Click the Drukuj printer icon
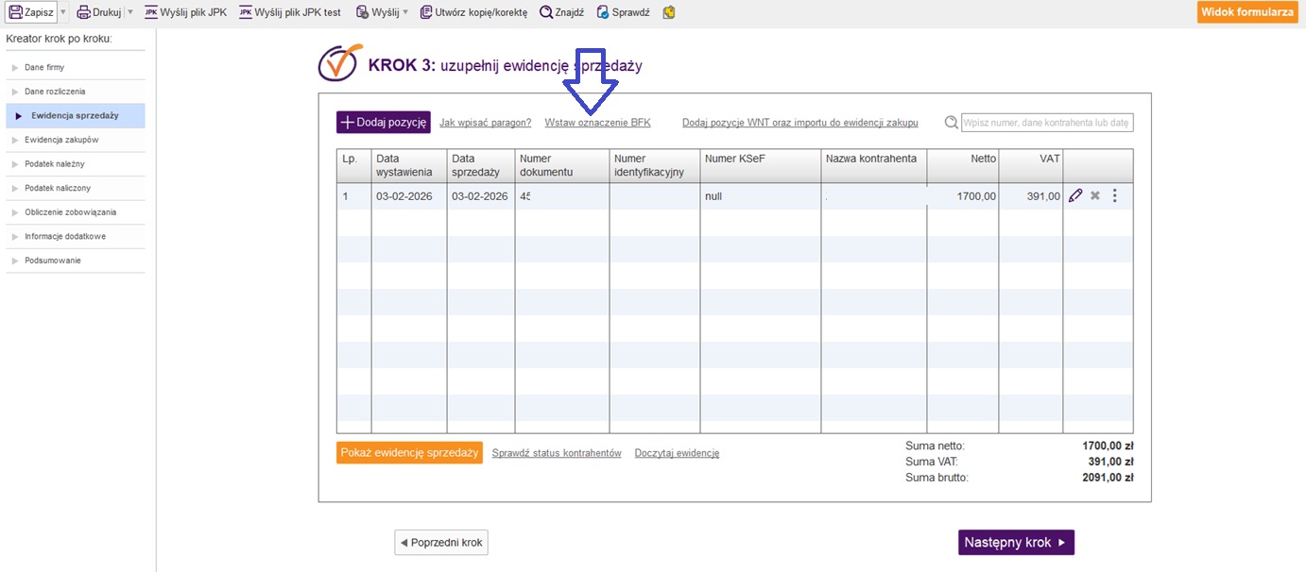 pos(84,12)
